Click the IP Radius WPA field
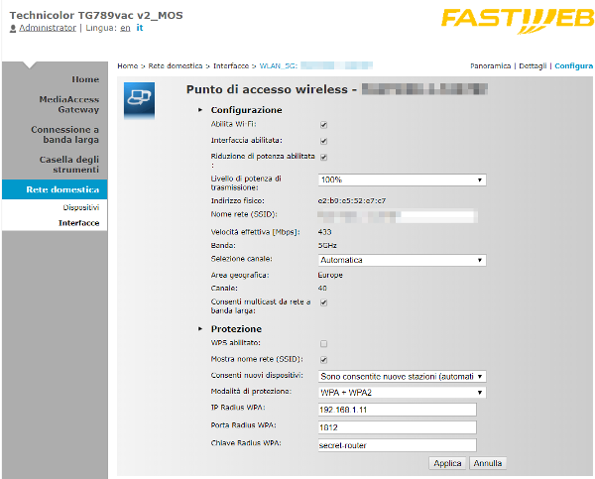Screen dimensions: 595x479 coord(397,409)
